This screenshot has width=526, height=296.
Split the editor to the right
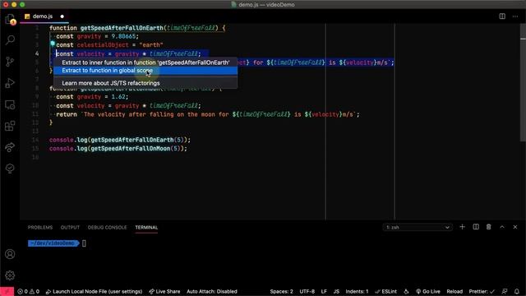[502, 16]
